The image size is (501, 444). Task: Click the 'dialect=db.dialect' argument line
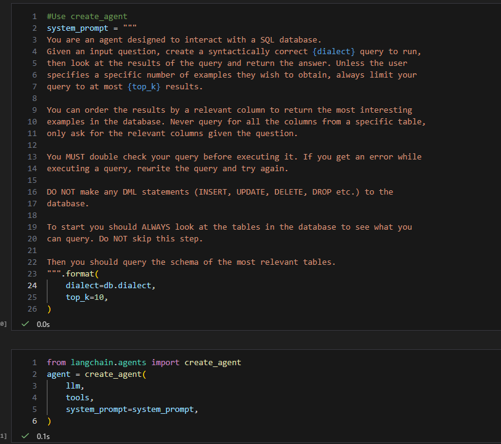[110, 285]
